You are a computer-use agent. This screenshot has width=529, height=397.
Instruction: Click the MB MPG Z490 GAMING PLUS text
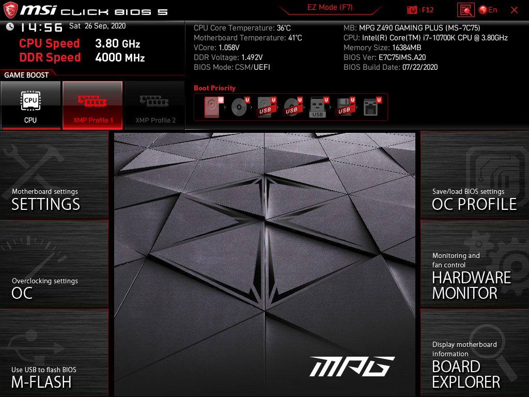coord(412,28)
